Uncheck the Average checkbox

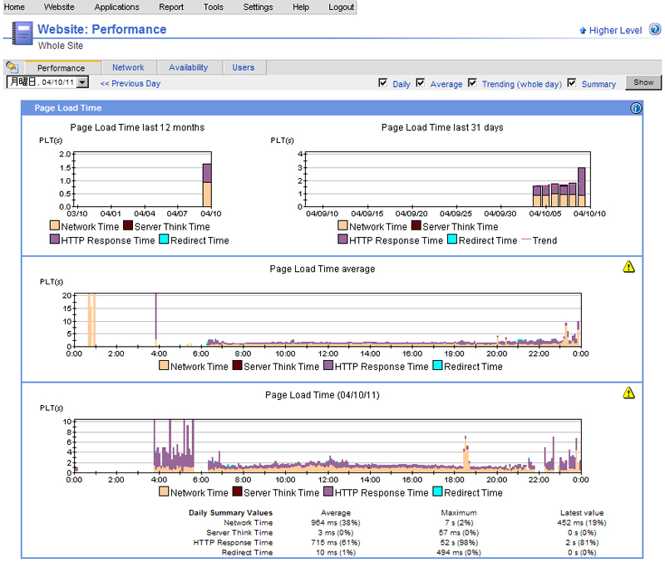pos(421,82)
